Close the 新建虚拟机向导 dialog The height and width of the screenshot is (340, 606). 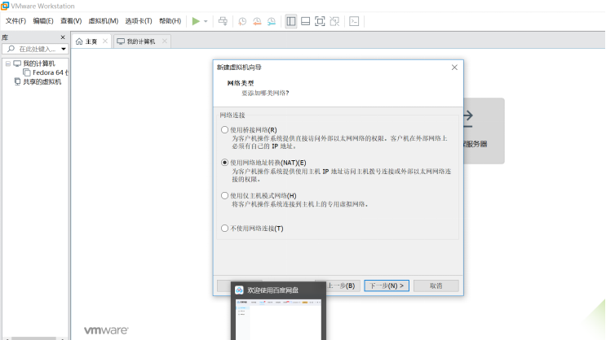point(454,68)
